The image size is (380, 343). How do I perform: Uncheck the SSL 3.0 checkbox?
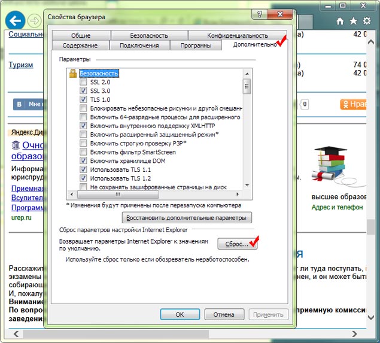point(83,90)
